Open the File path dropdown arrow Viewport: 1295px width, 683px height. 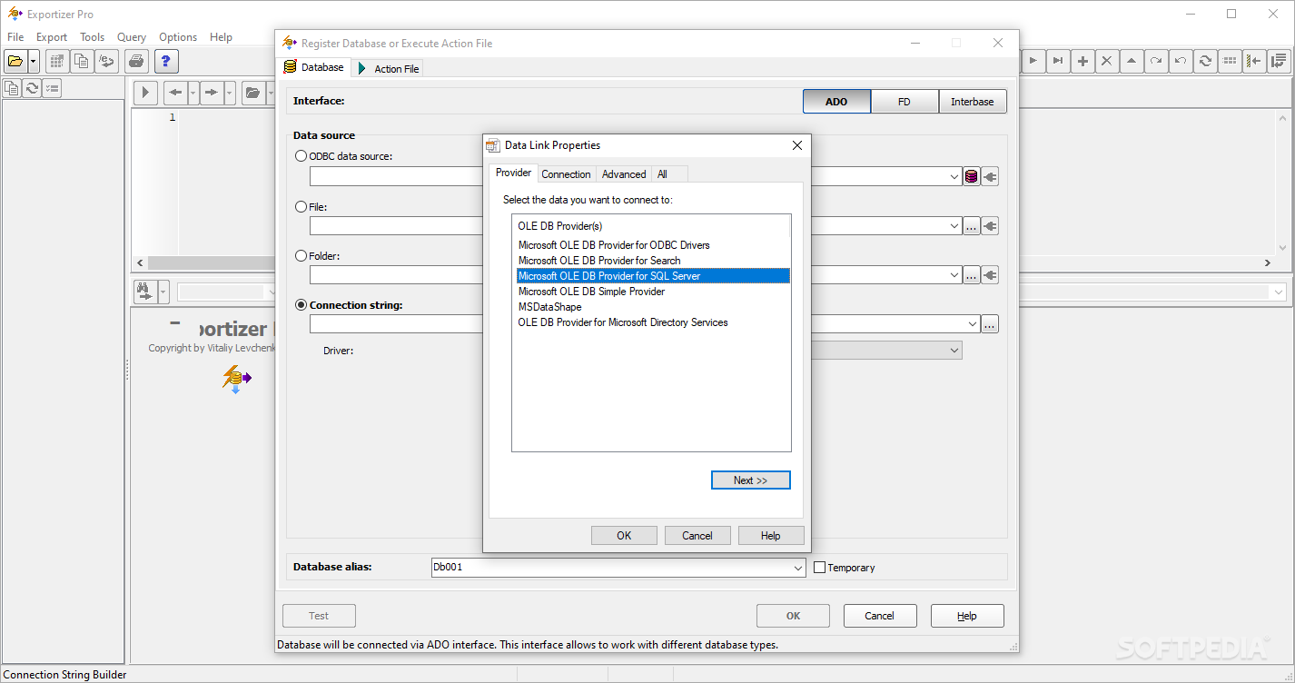(x=954, y=226)
